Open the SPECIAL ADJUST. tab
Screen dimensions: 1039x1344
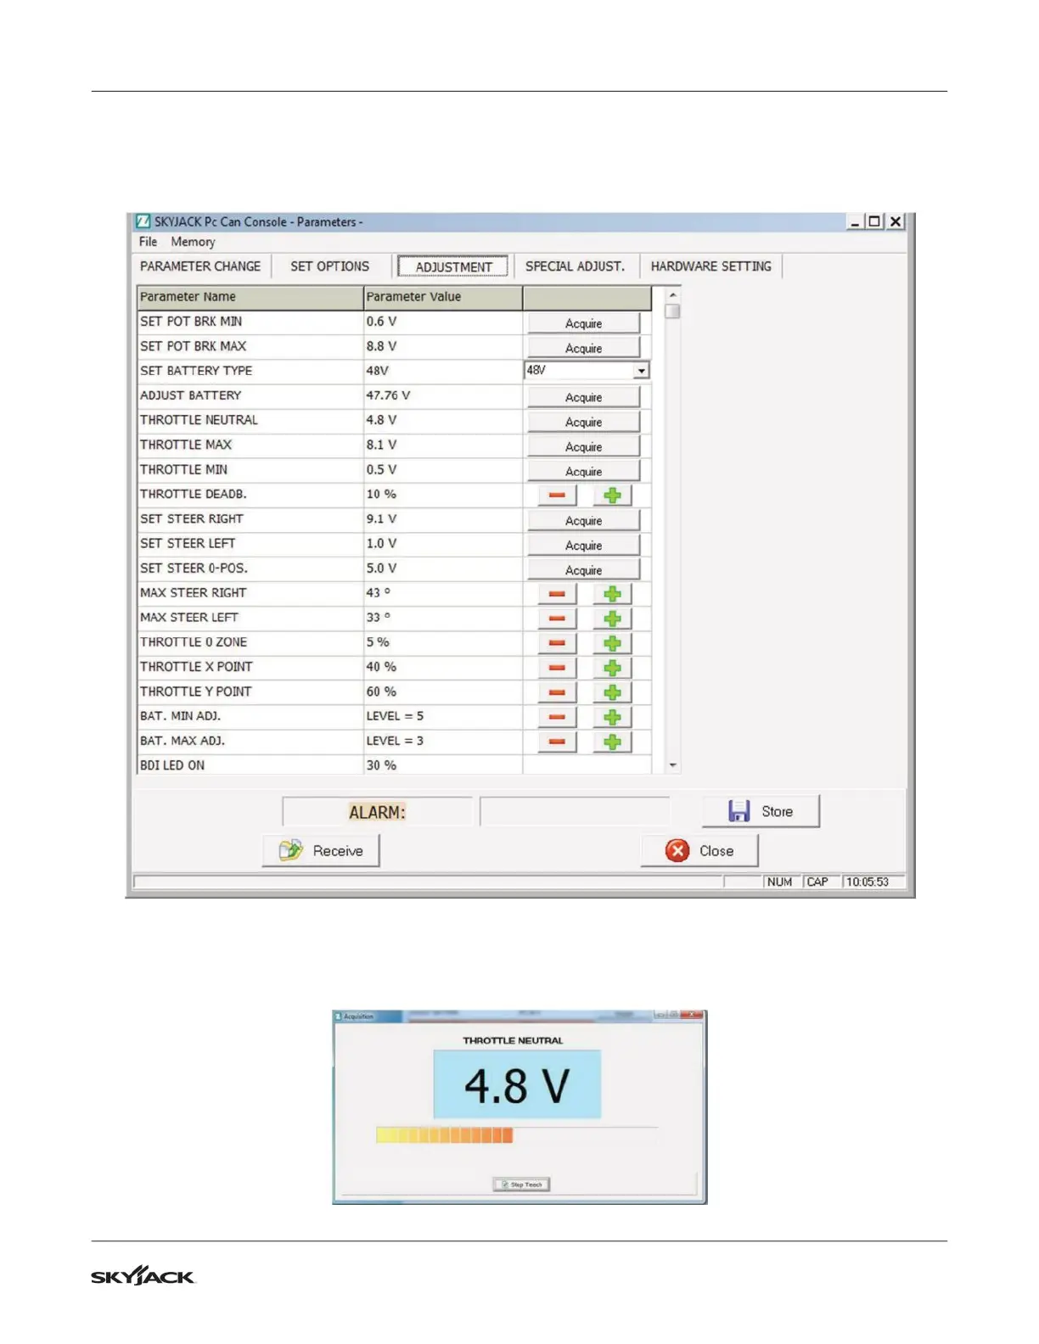click(x=575, y=266)
